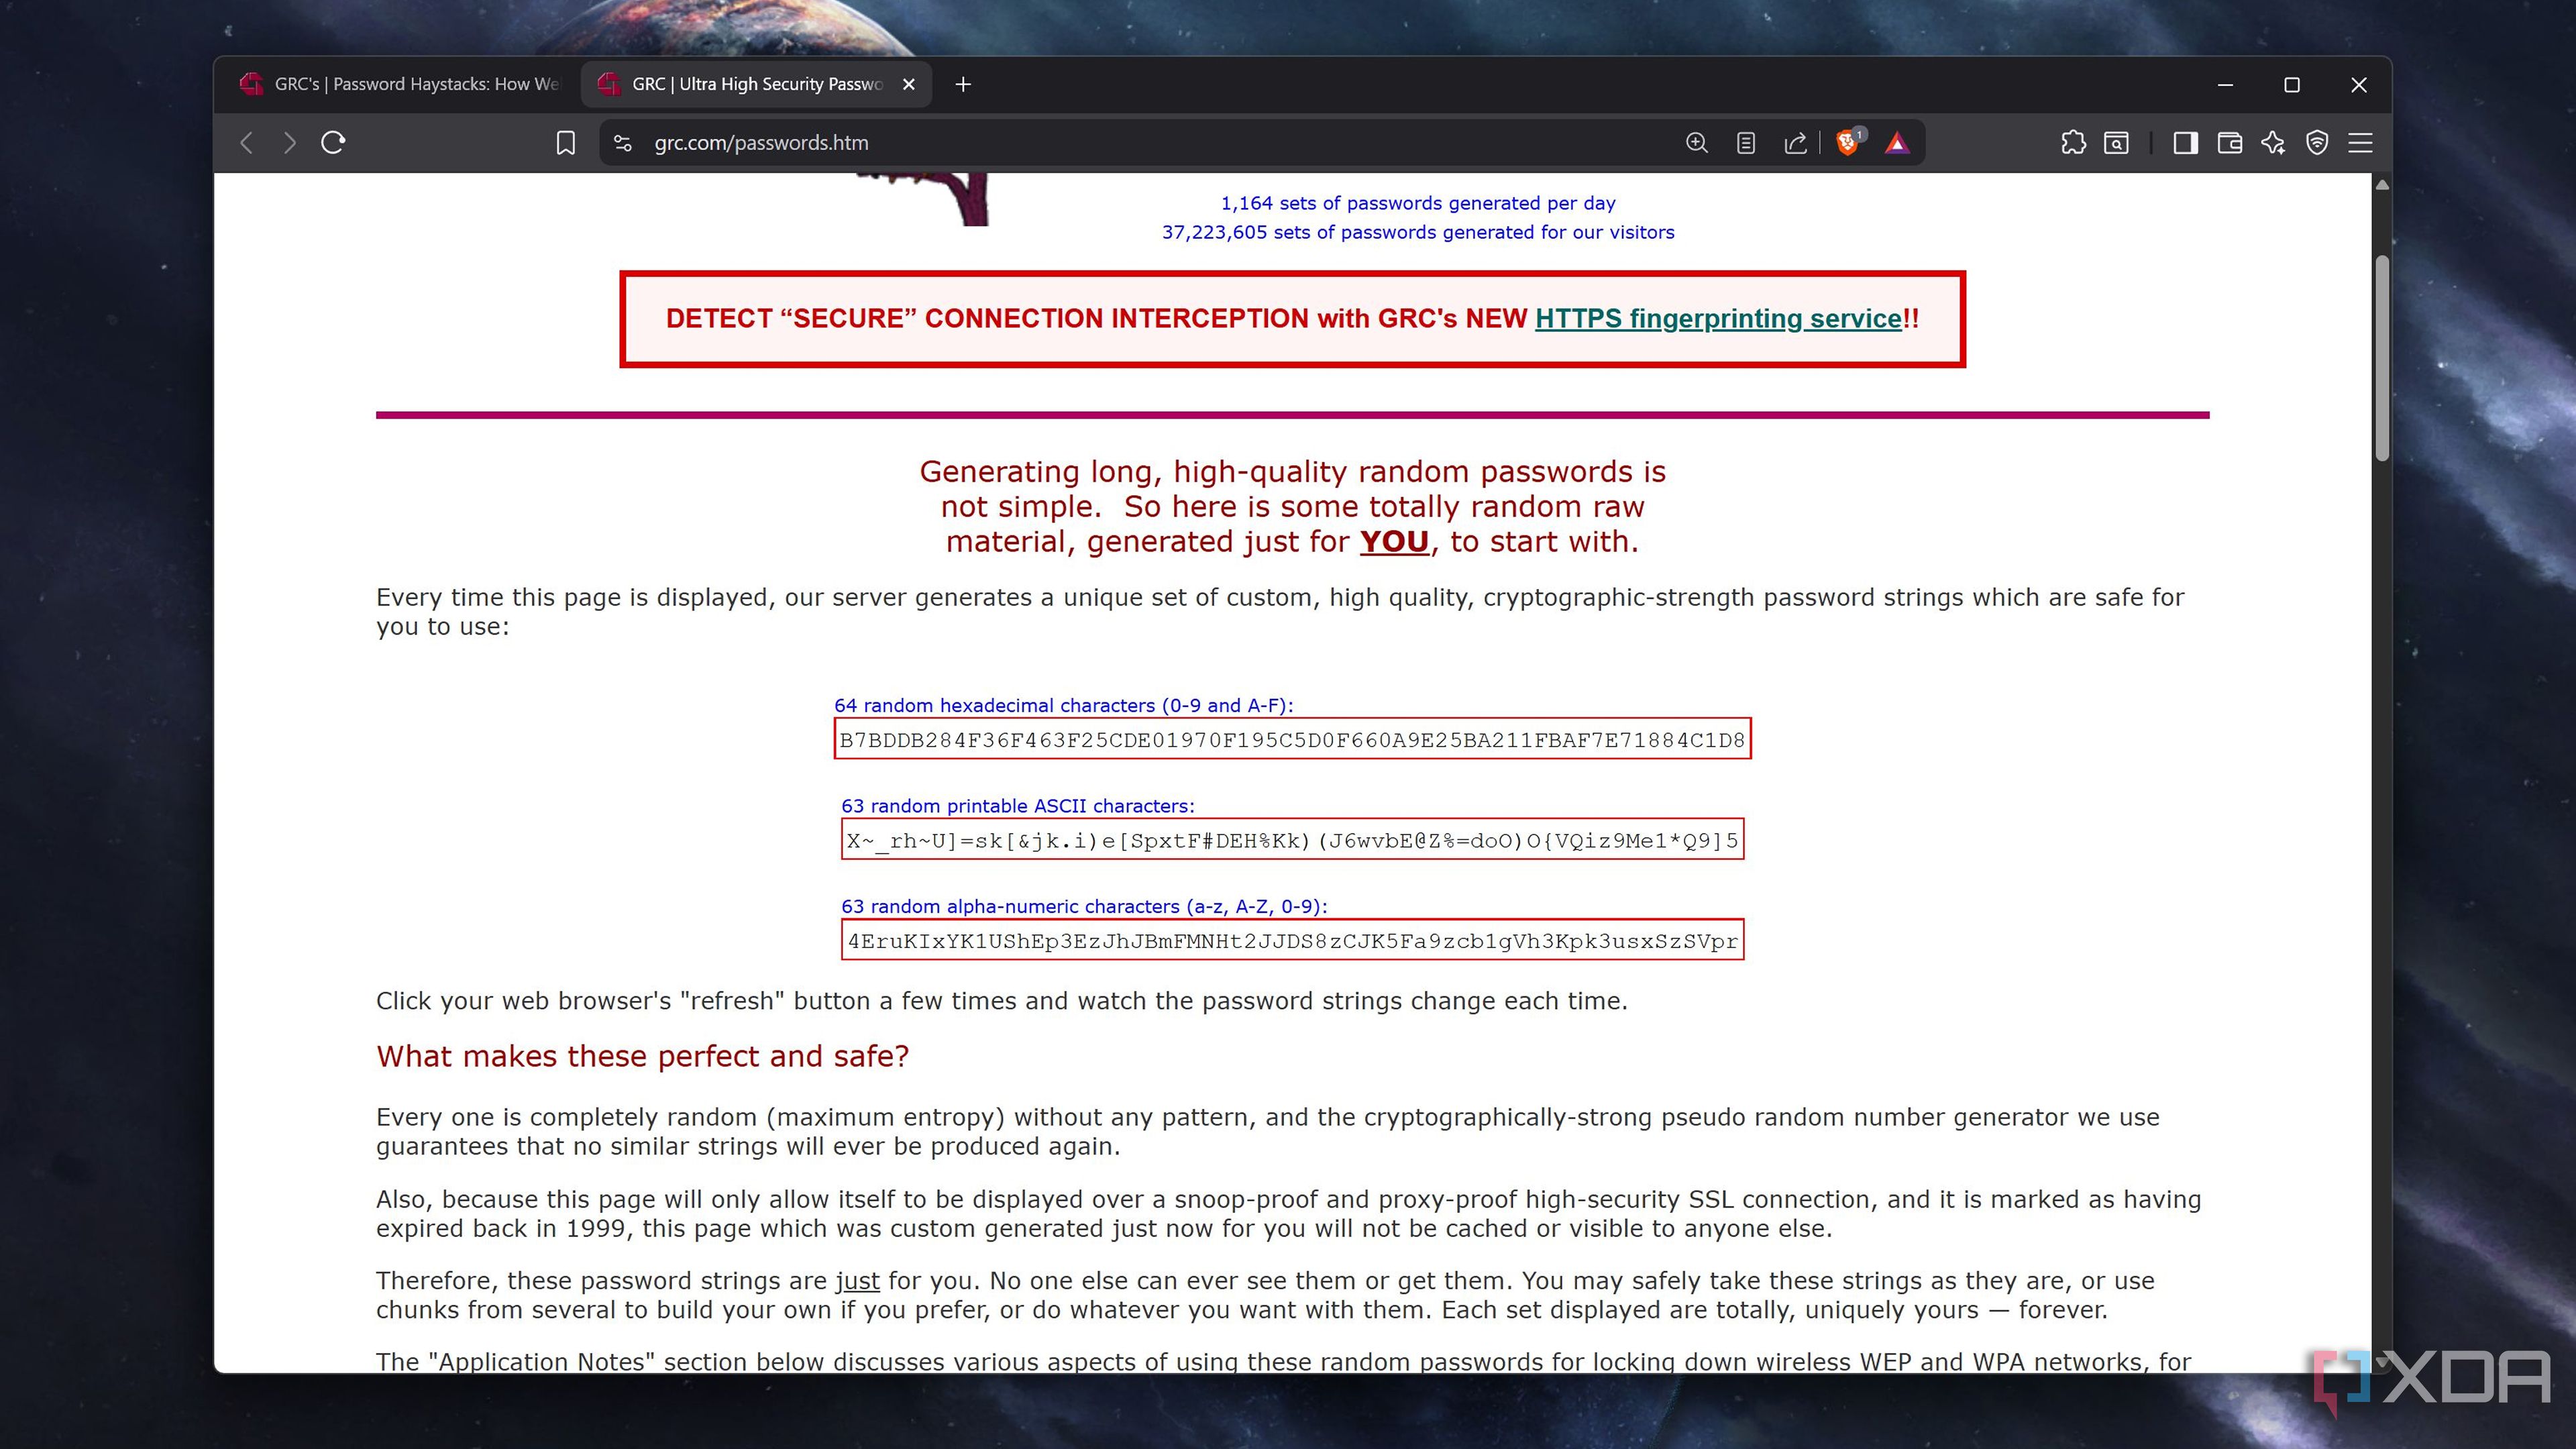
Task: Click the browser back arrow
Action: pos(247,143)
